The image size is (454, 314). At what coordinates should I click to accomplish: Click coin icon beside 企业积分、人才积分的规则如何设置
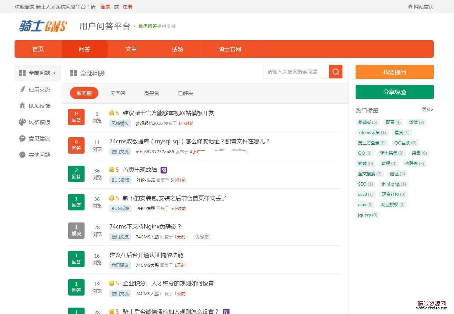112,283
